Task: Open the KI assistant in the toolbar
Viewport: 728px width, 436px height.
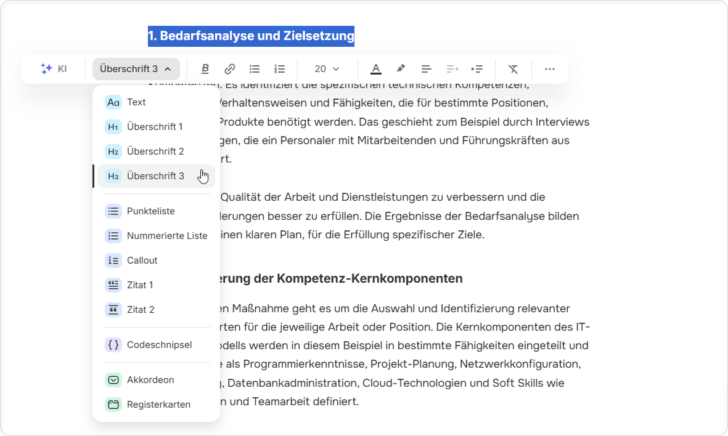Action: click(54, 69)
